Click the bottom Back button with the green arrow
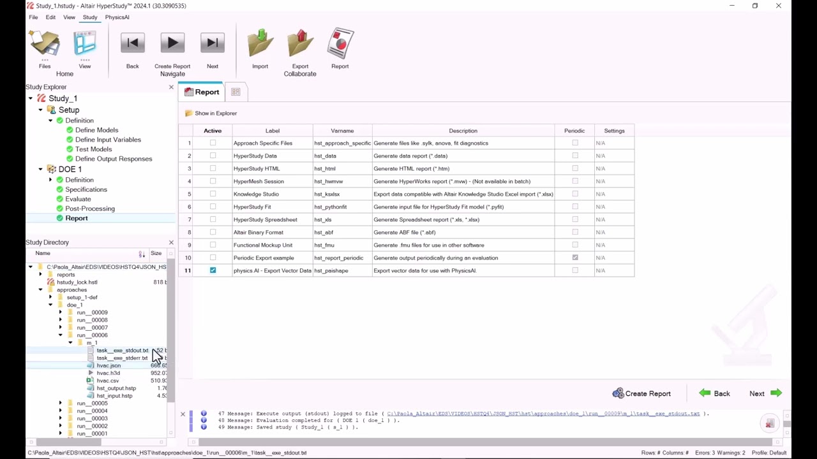 click(714, 393)
